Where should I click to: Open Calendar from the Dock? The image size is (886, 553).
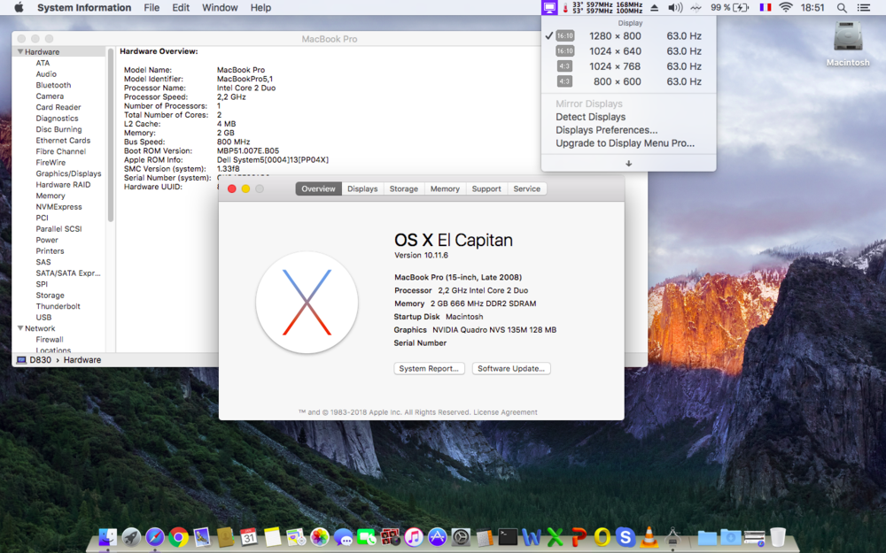tap(249, 537)
